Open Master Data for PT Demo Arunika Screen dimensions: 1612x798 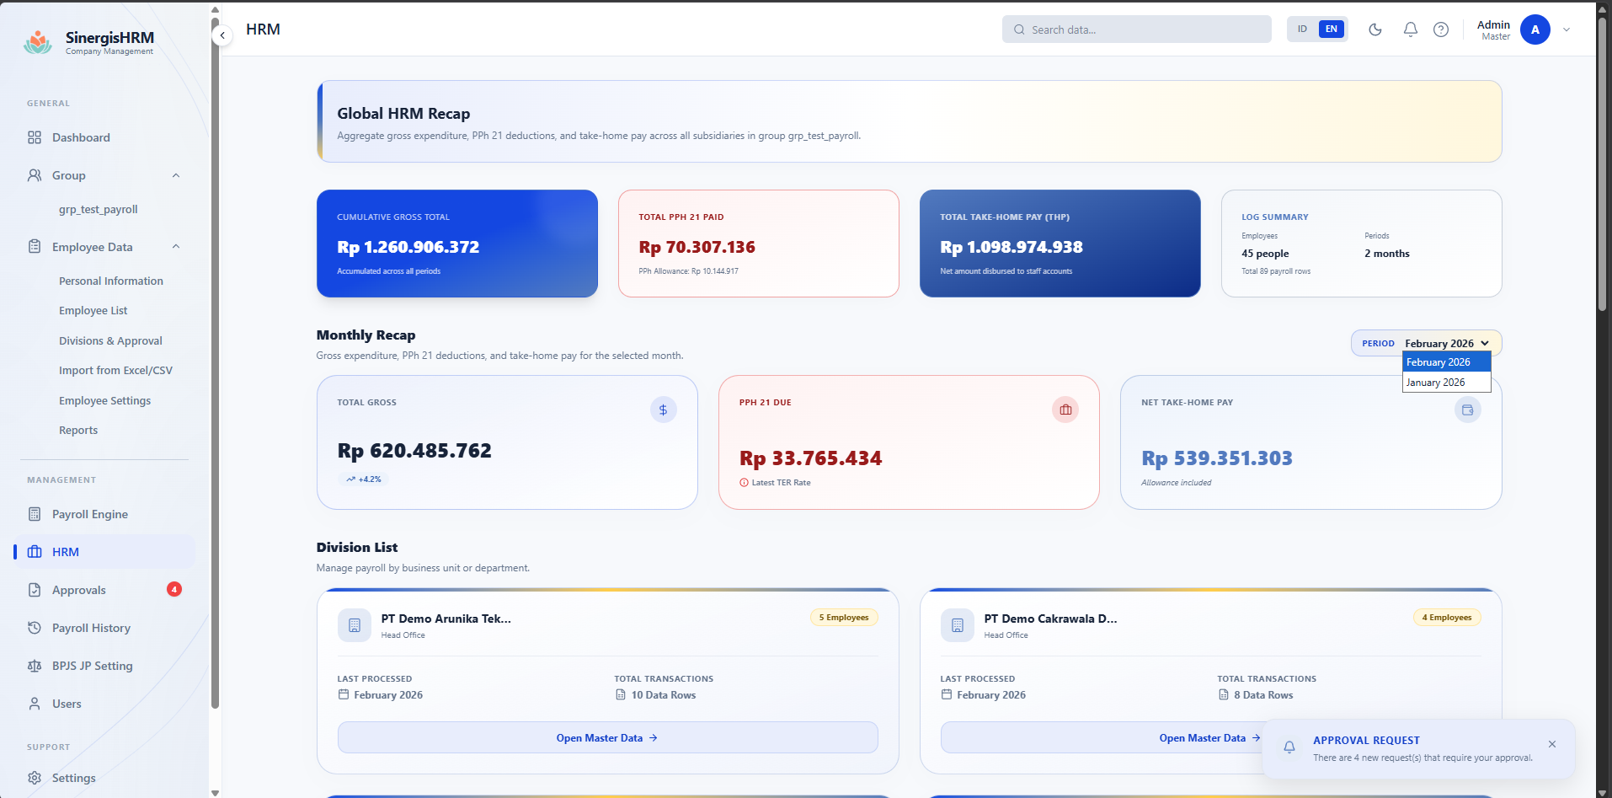tap(607, 737)
